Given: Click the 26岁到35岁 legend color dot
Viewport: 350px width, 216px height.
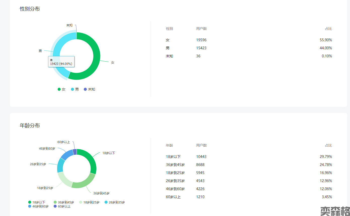Looking at the screenshot, I should pos(106,202).
